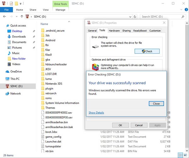Viewport: 189px width, 158px height.
Task: Open the Manage ribbon tab
Action: pyautogui.click(x=60, y=10)
